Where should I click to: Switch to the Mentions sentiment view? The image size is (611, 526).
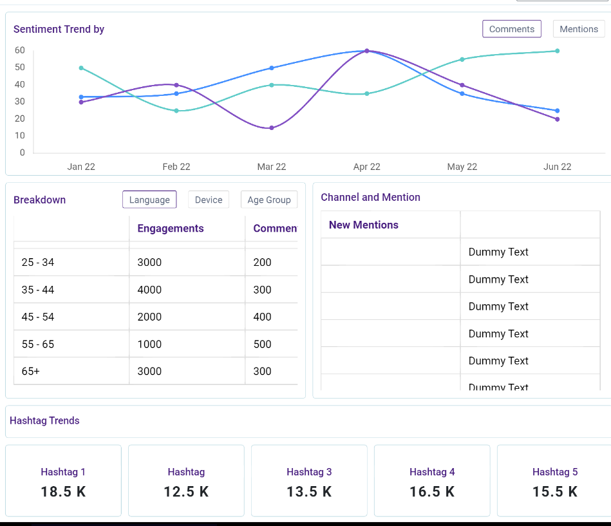click(578, 29)
